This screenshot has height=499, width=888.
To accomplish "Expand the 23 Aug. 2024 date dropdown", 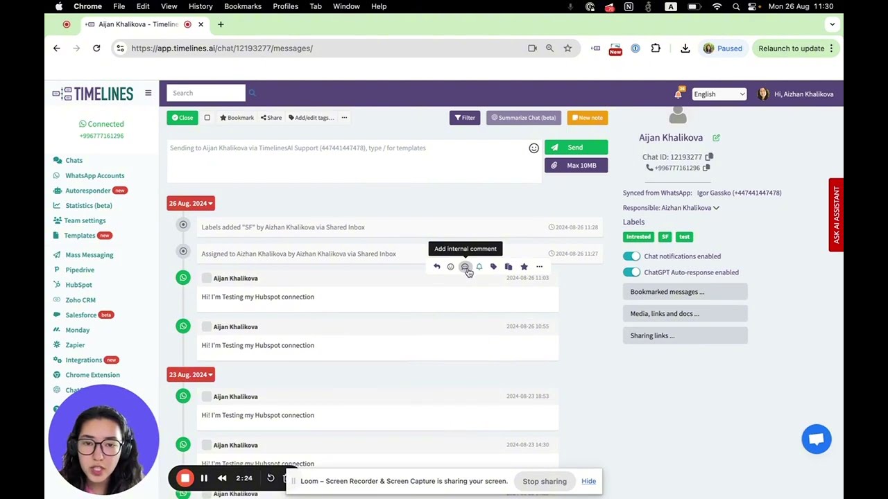I will click(x=191, y=374).
